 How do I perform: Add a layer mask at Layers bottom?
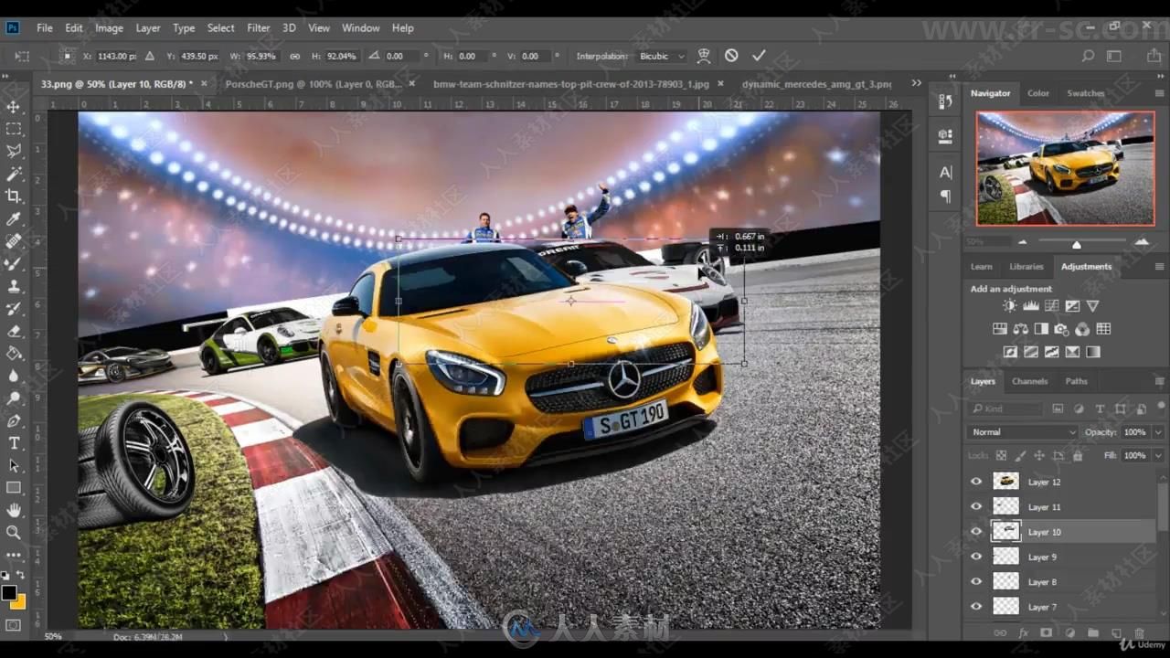tap(1047, 632)
